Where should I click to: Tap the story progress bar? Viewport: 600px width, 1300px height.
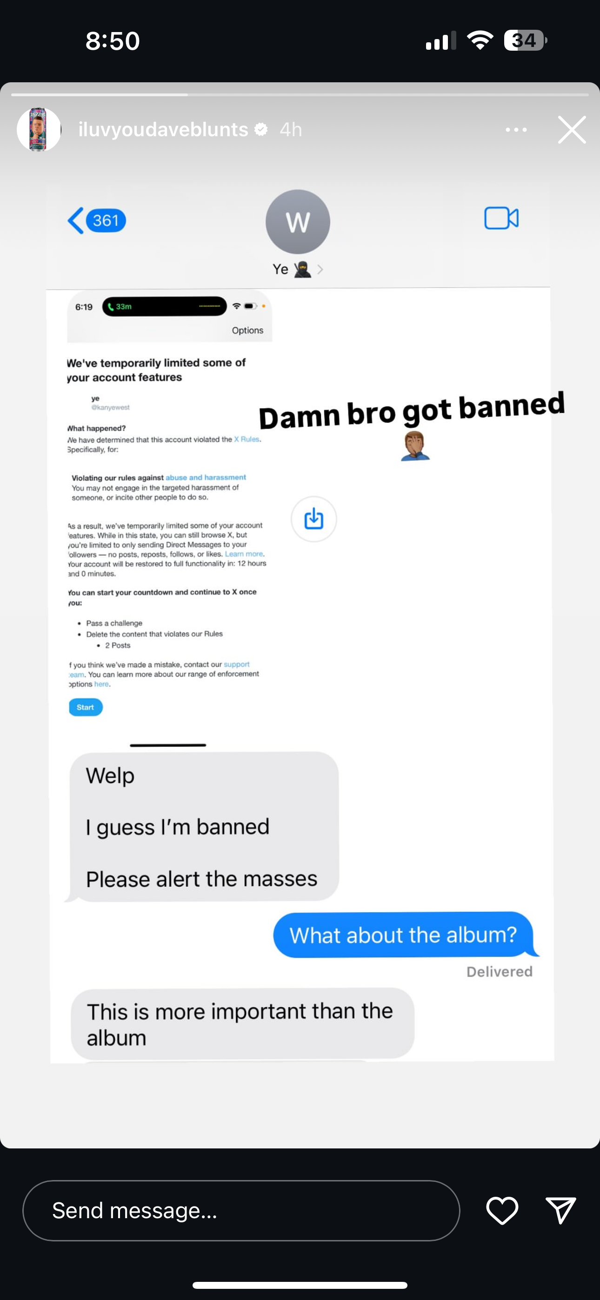(x=300, y=94)
